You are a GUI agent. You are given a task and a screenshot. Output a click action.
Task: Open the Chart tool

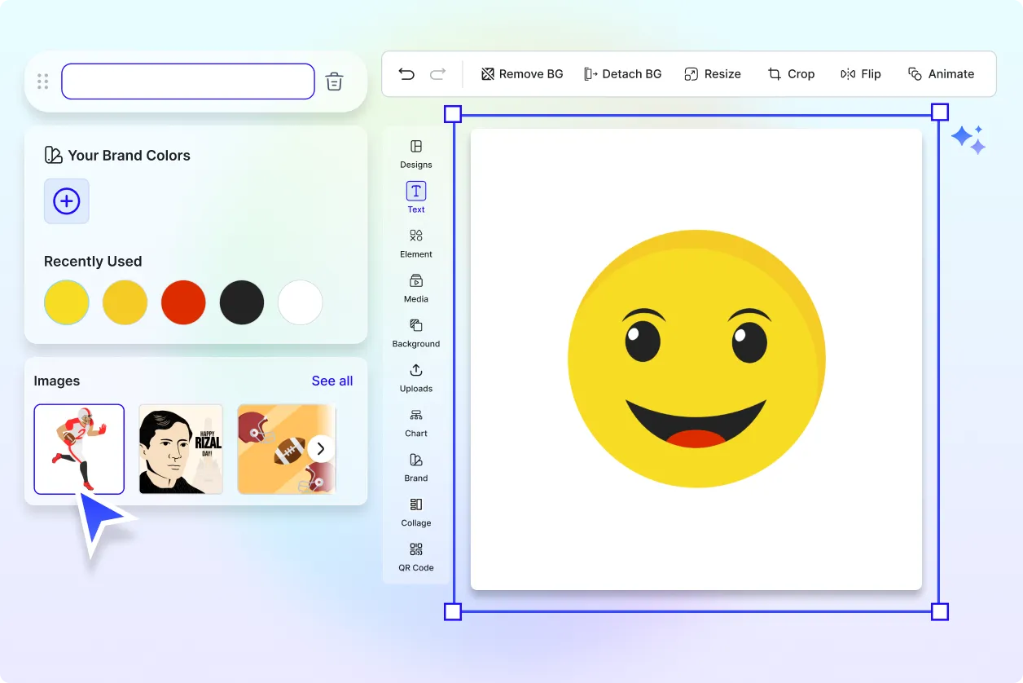(416, 422)
